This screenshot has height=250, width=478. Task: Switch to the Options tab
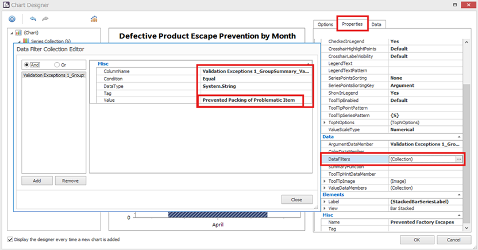(x=325, y=24)
